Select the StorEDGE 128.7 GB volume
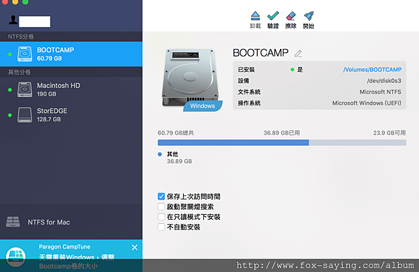419x272 pixels. (x=71, y=115)
